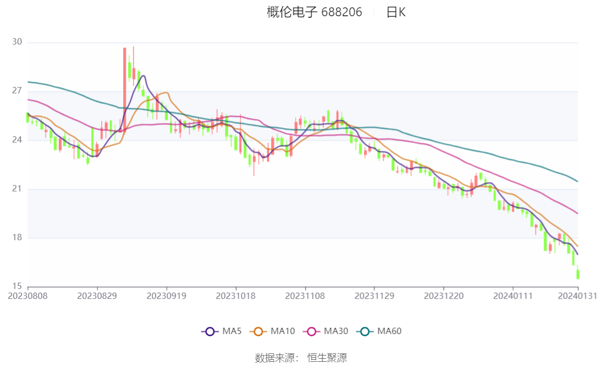Select the 日K chart period label
The height and width of the screenshot is (366, 602).
pos(396,13)
